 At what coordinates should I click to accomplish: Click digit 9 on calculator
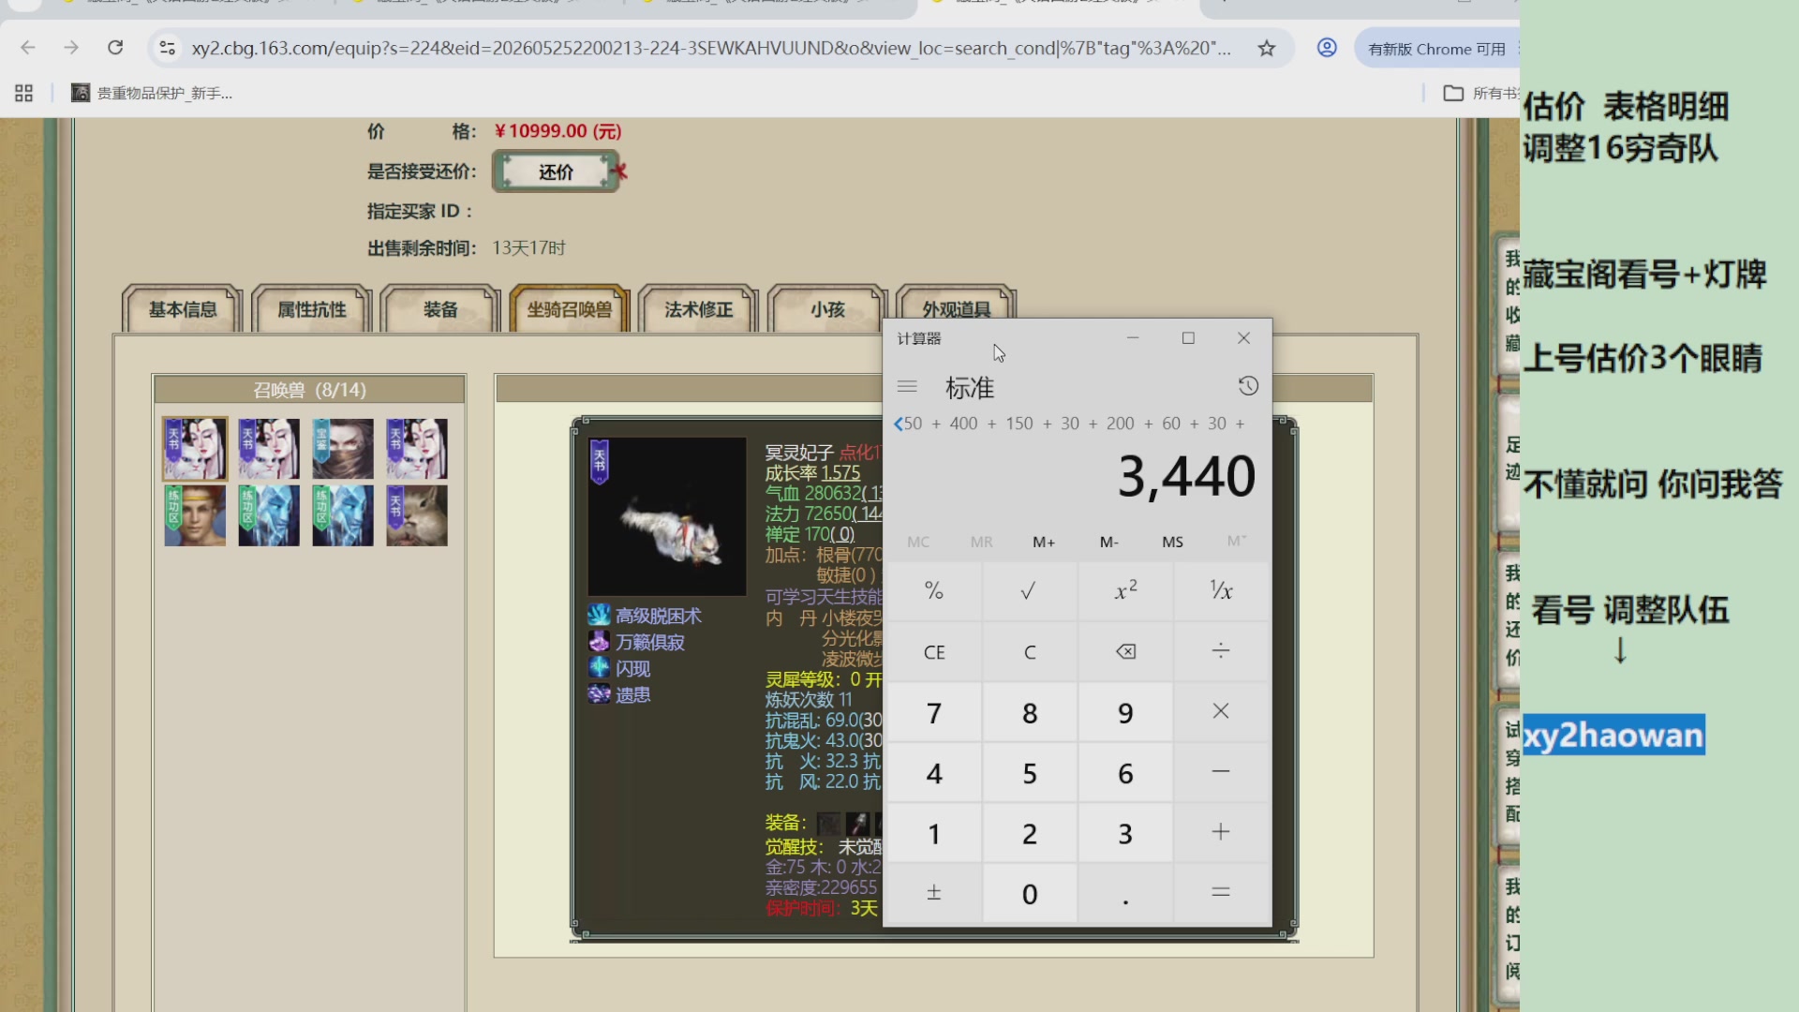[x=1125, y=712]
